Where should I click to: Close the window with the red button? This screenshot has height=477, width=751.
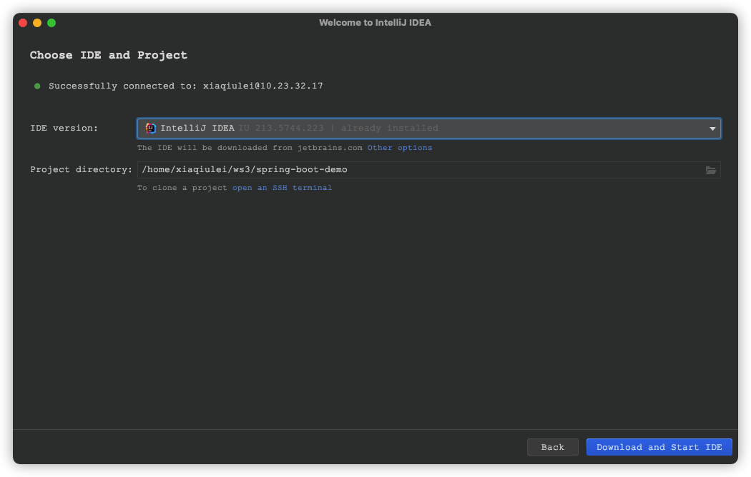(x=23, y=22)
